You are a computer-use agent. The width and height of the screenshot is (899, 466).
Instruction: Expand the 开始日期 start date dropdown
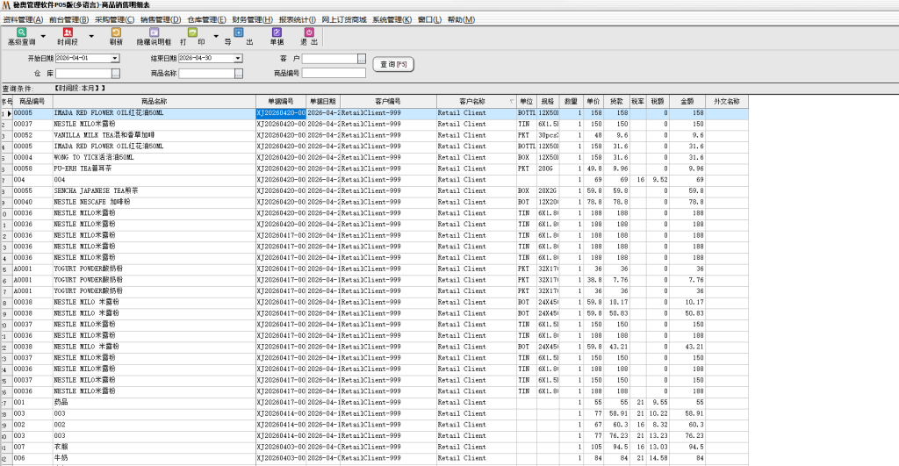pyautogui.click(x=114, y=59)
